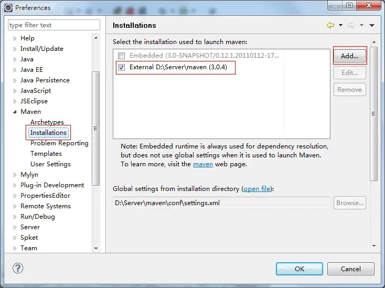Expand the Server tree node
The width and height of the screenshot is (385, 288).
click(15, 227)
